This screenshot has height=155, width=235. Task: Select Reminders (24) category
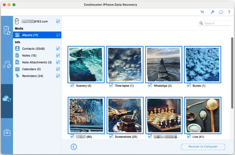pyautogui.click(x=37, y=76)
